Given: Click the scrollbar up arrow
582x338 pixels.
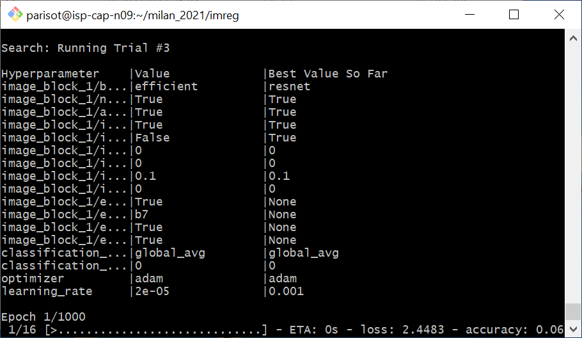Looking at the screenshot, I should pos(573,38).
